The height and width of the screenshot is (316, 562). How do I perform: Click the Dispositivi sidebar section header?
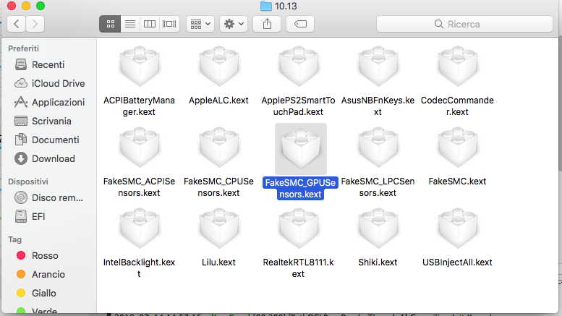(28, 182)
